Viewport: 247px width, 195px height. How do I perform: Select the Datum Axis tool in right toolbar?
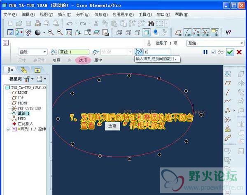point(228,92)
